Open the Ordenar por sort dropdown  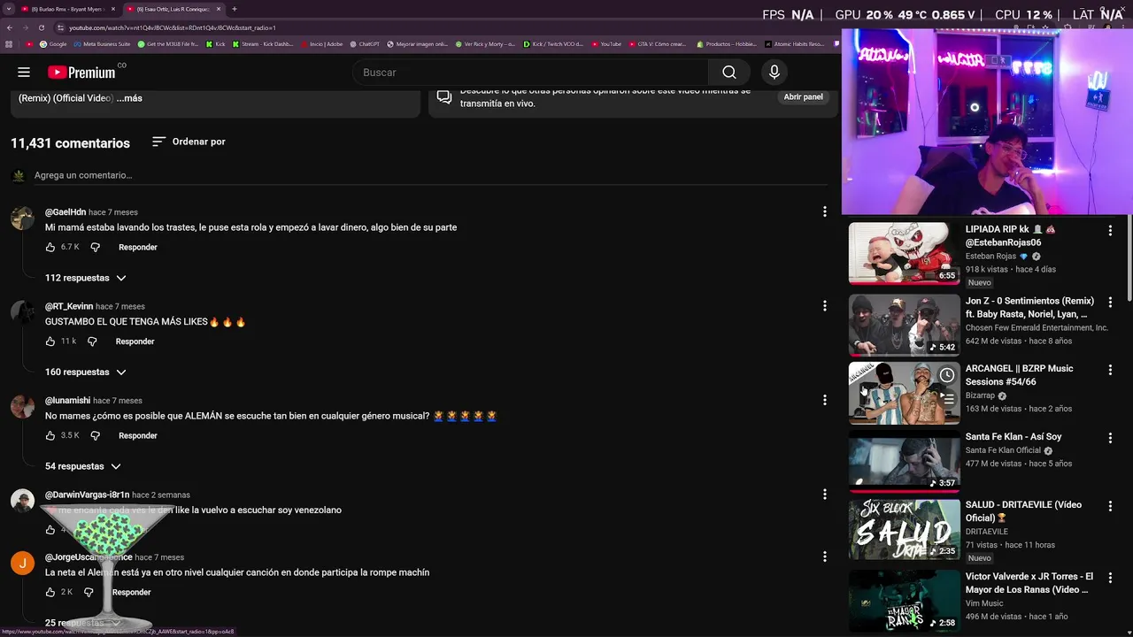[x=189, y=142]
